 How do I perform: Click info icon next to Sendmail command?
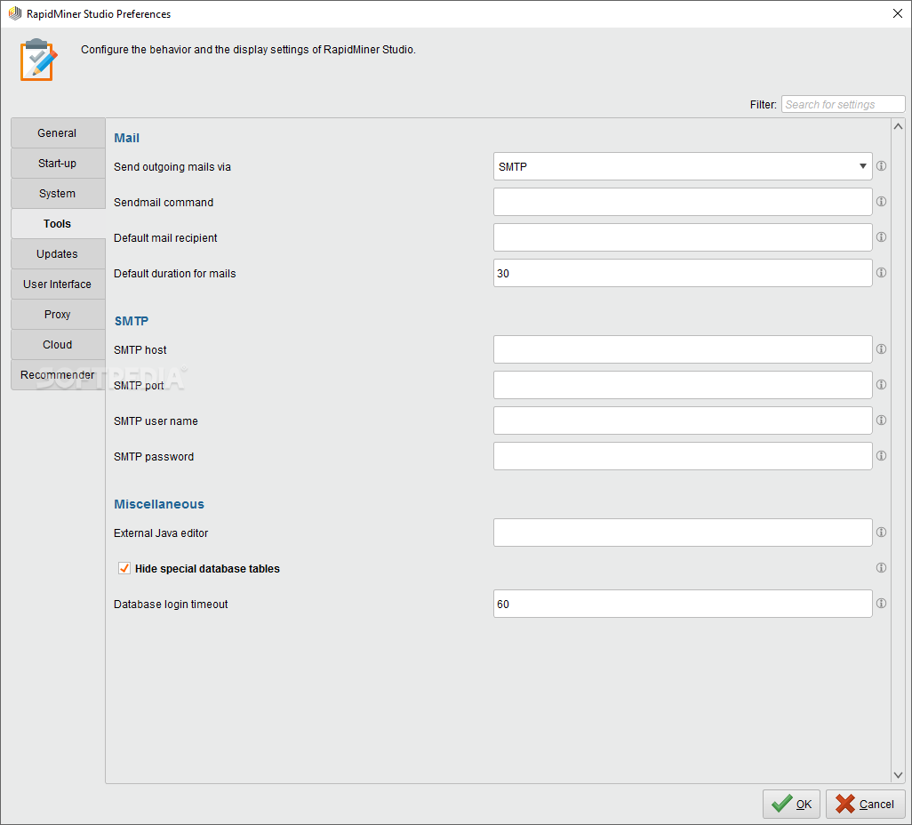coord(881,201)
